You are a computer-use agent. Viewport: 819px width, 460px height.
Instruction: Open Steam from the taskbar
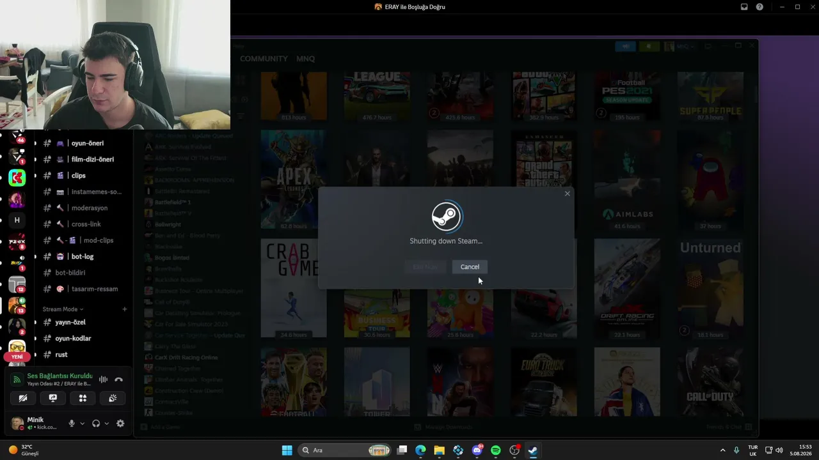point(533,450)
